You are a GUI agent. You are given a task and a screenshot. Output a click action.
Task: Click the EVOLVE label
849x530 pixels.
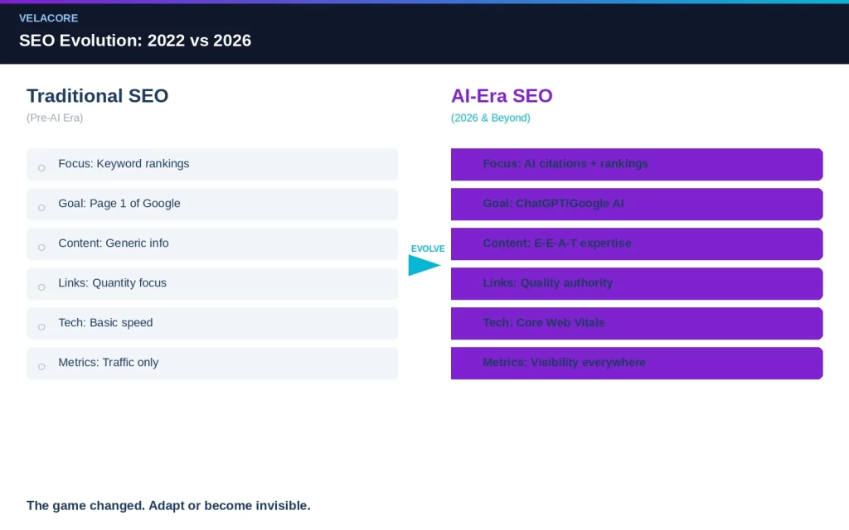[x=428, y=248]
